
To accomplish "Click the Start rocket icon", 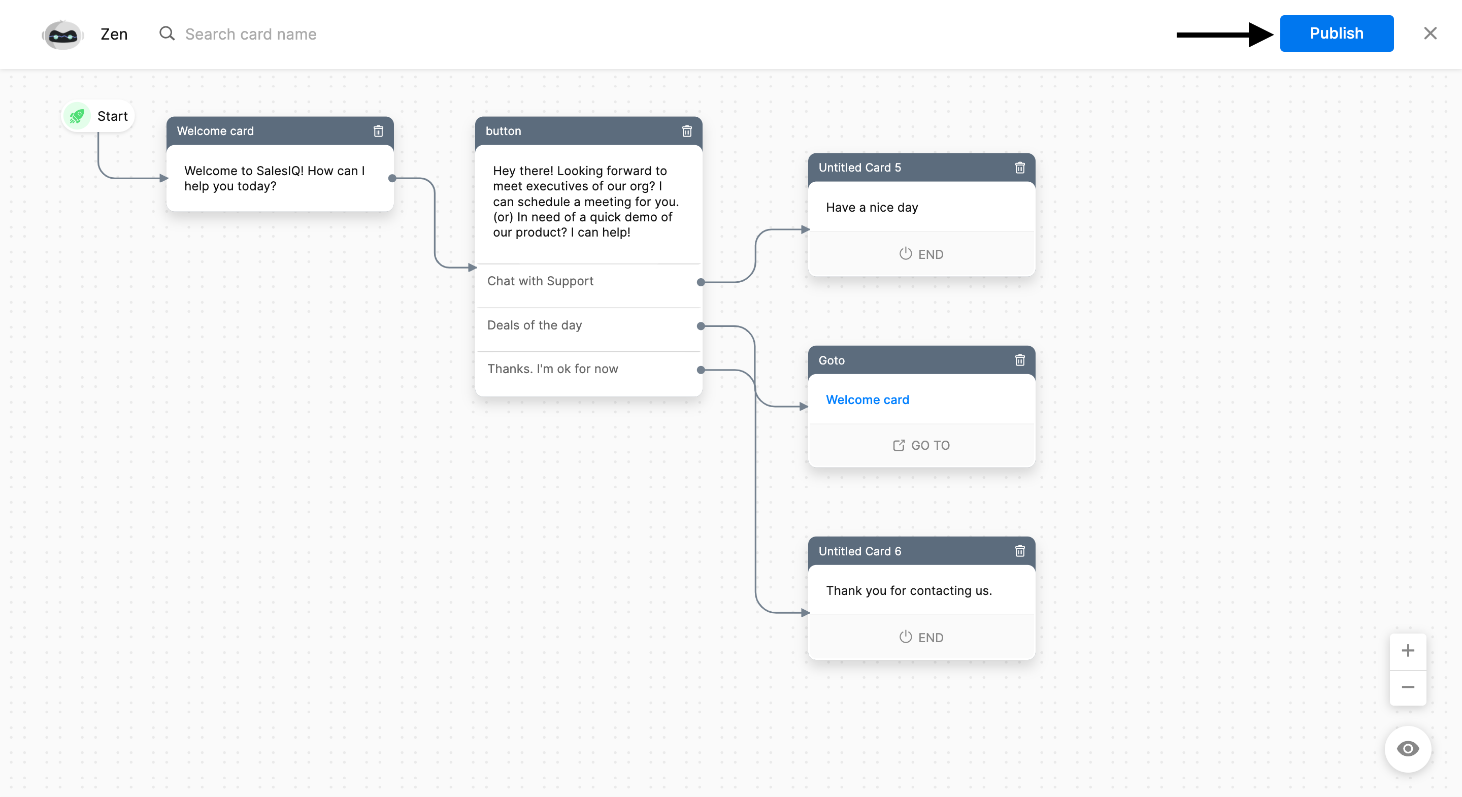I will pyautogui.click(x=77, y=116).
